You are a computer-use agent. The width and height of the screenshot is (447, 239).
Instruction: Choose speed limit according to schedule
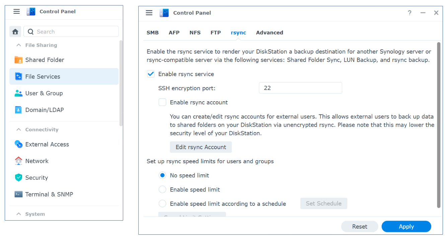click(x=162, y=203)
